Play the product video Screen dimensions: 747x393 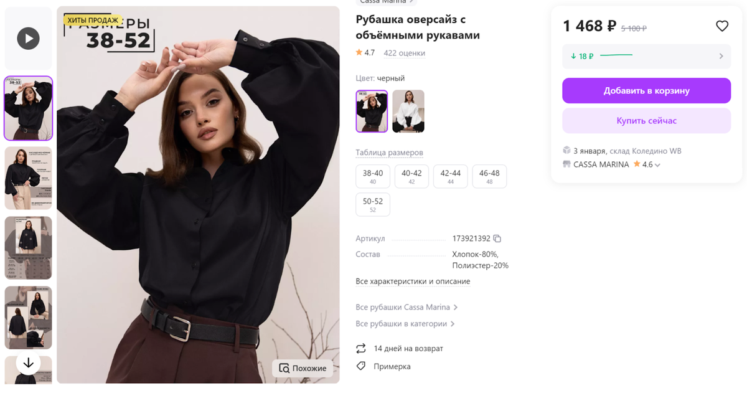coord(28,38)
